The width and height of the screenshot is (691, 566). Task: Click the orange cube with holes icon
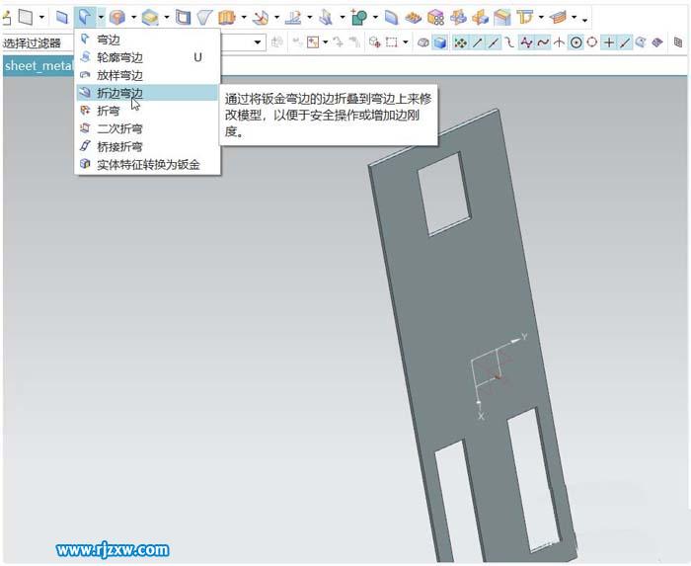[x=435, y=18]
